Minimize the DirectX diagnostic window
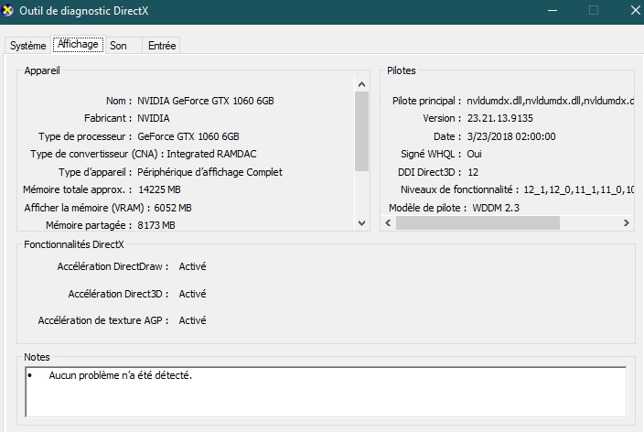 tap(553, 10)
